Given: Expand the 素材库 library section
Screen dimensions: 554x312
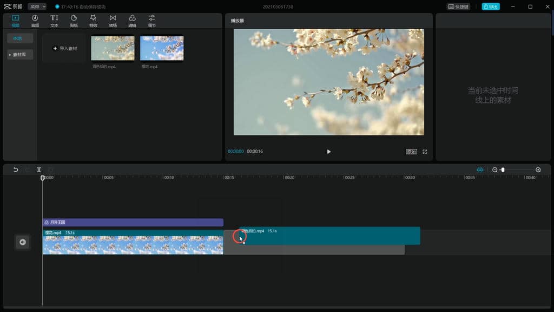Looking at the screenshot, I should click(x=21, y=55).
